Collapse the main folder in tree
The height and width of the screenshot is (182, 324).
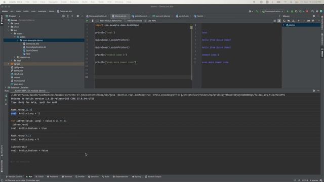[x=12, y=33]
